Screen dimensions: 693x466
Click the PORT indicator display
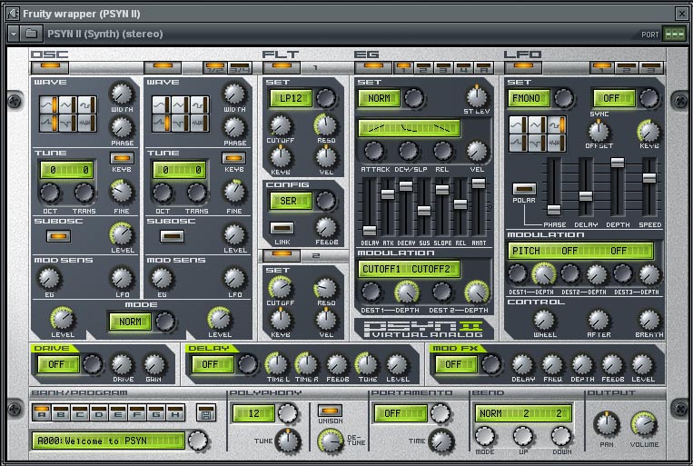click(674, 34)
